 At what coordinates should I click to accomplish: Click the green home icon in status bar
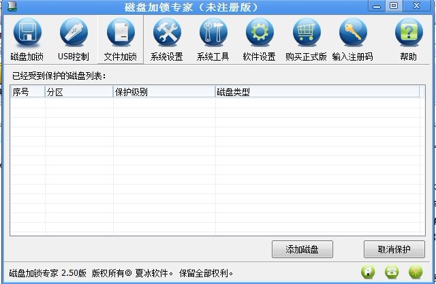(368, 272)
